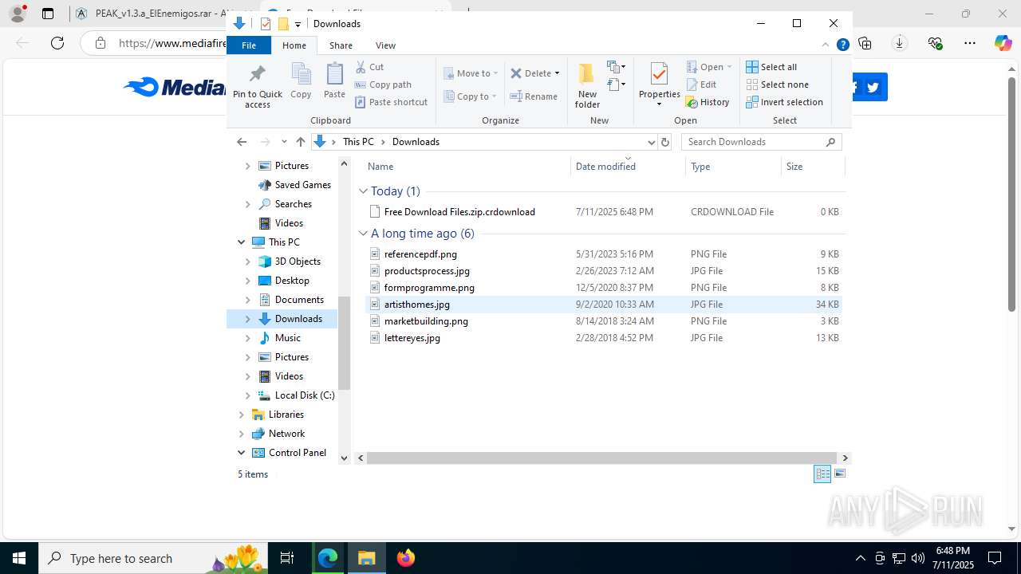Minimize the ribbon chevron

coord(826,45)
